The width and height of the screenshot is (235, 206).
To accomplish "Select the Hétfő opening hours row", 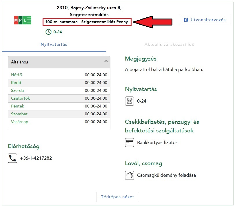I will [x=59, y=75].
